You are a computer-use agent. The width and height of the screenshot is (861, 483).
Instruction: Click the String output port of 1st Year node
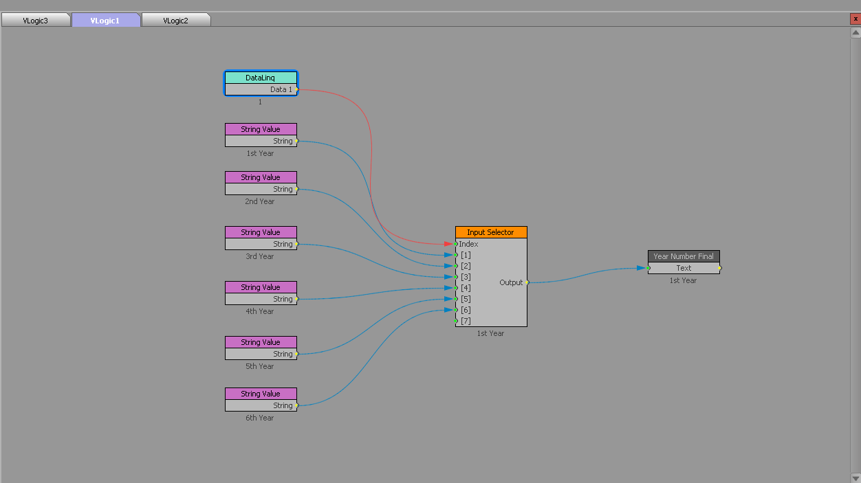(x=298, y=141)
